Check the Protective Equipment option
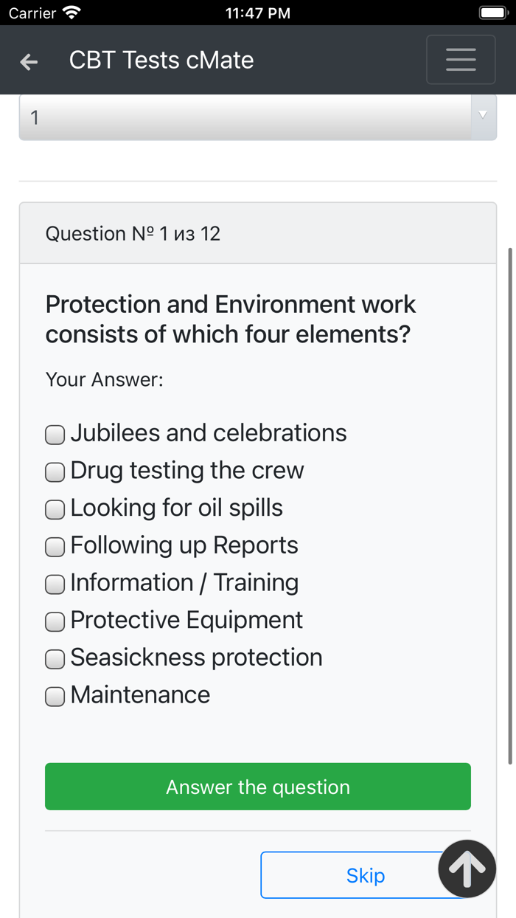The height and width of the screenshot is (918, 516). point(55,621)
